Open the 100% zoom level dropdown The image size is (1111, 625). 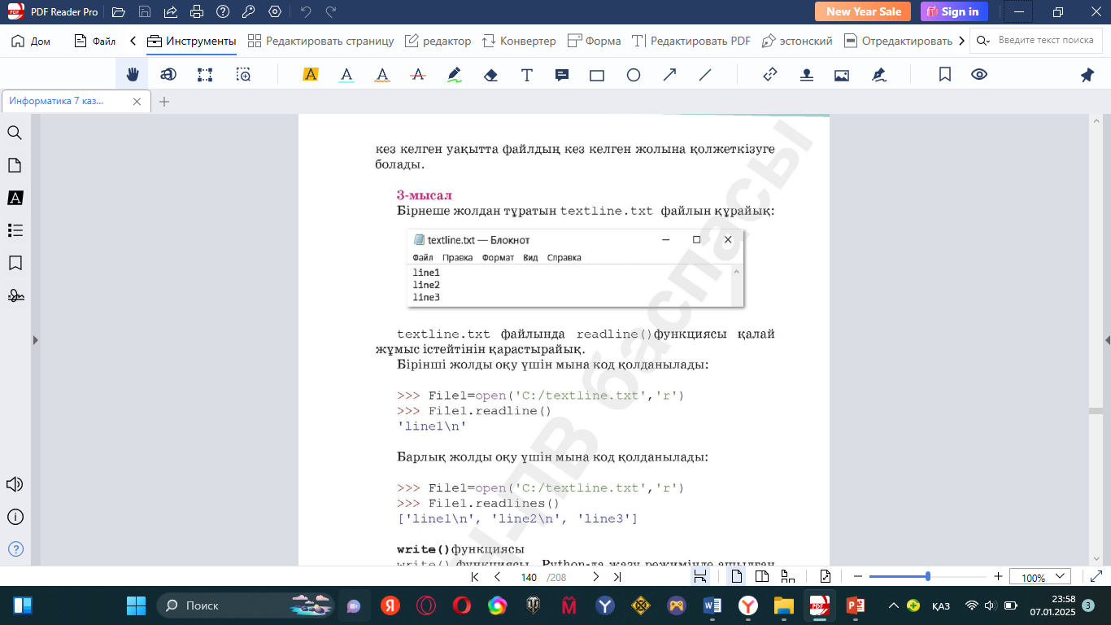pos(1040,577)
